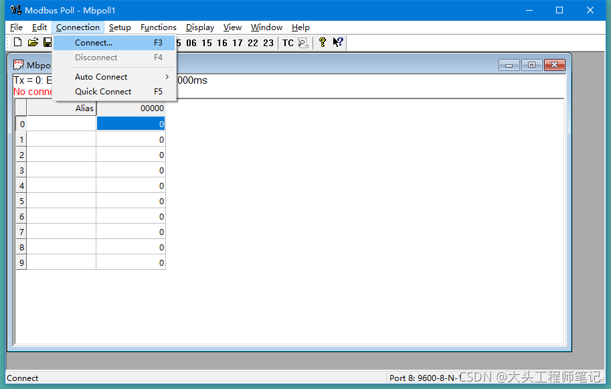Maximize the Modbus Poll main window
This screenshot has width=611, height=389.
click(x=559, y=10)
